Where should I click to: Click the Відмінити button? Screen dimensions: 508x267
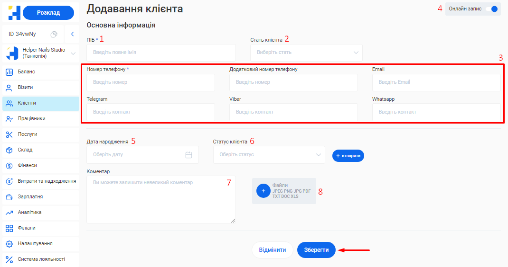pos(272,250)
